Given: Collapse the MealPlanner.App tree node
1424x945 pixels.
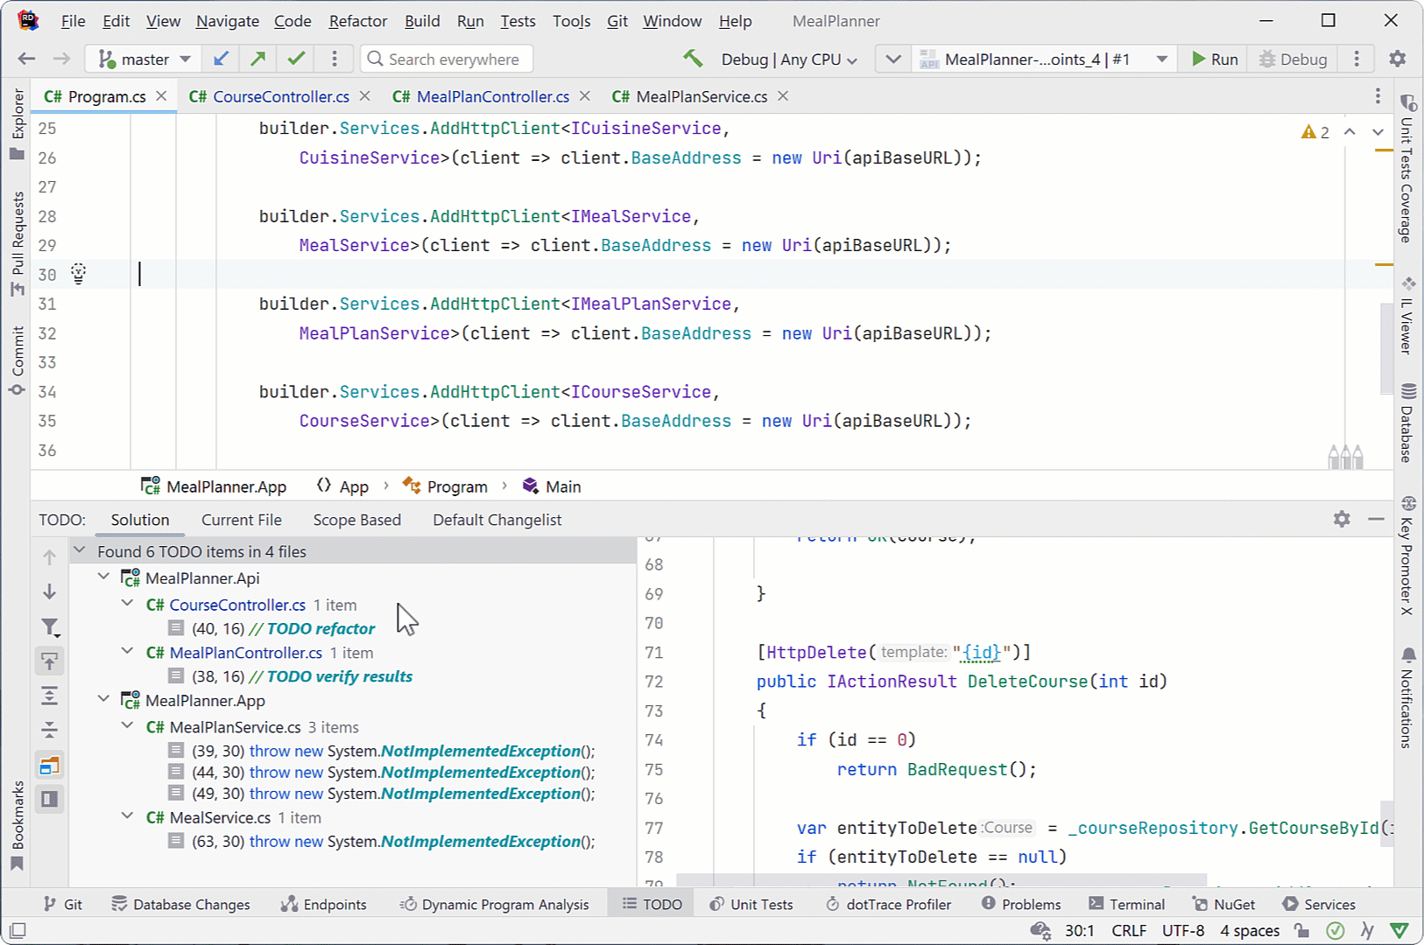Looking at the screenshot, I should tap(104, 698).
